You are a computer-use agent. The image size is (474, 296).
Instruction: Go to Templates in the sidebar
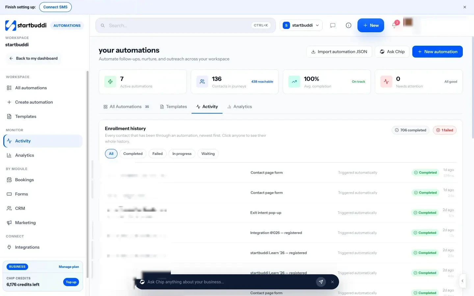tap(43, 116)
